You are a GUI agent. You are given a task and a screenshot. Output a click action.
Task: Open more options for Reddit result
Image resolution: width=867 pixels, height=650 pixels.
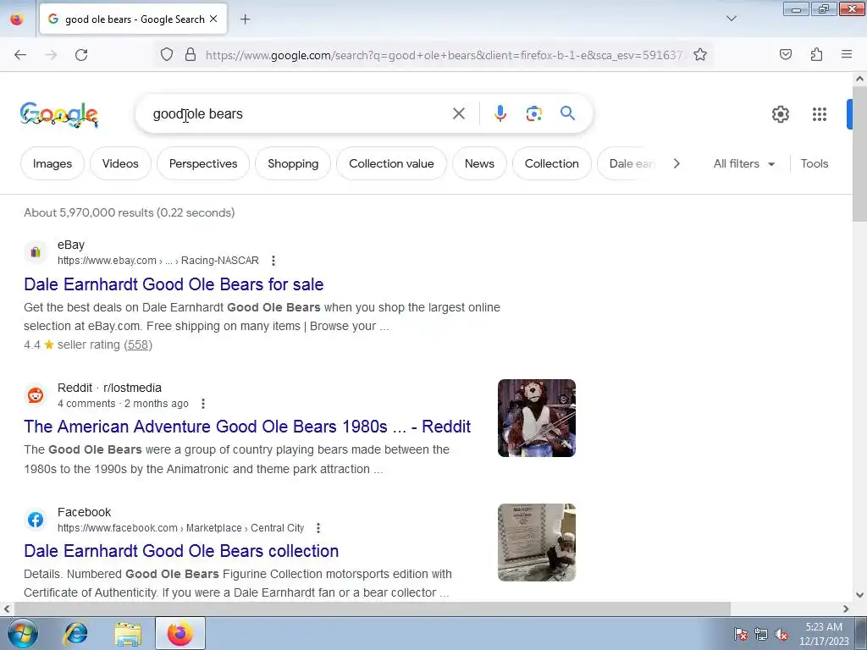[203, 404]
